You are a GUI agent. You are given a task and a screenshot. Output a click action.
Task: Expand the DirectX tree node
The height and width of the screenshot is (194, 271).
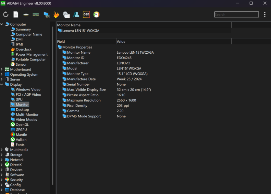pyautogui.click(x=2, y=165)
